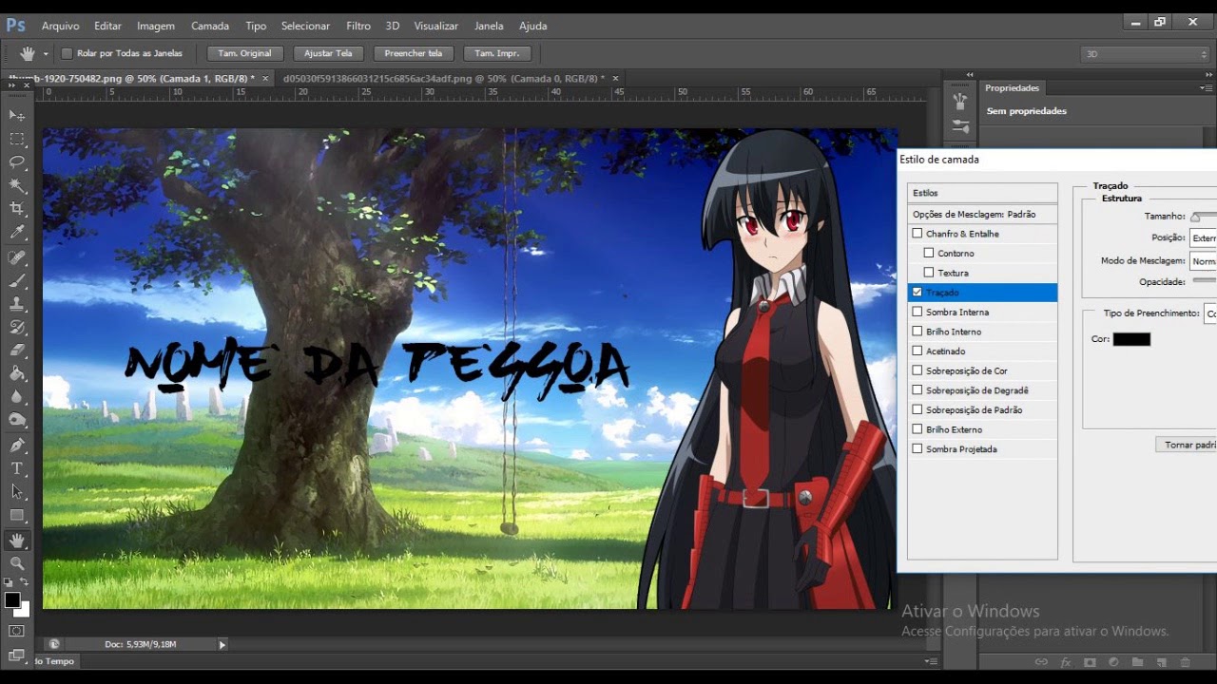Enable Sombra Interna style
This screenshot has width=1217, height=684.
click(x=918, y=312)
